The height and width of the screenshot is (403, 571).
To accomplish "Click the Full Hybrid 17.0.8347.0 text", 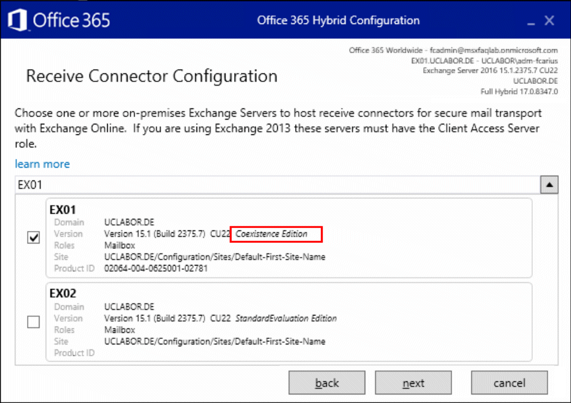I will click(x=519, y=91).
